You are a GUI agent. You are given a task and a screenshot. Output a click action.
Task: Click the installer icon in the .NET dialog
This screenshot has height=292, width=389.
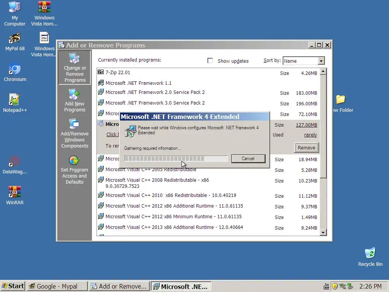pos(130,131)
